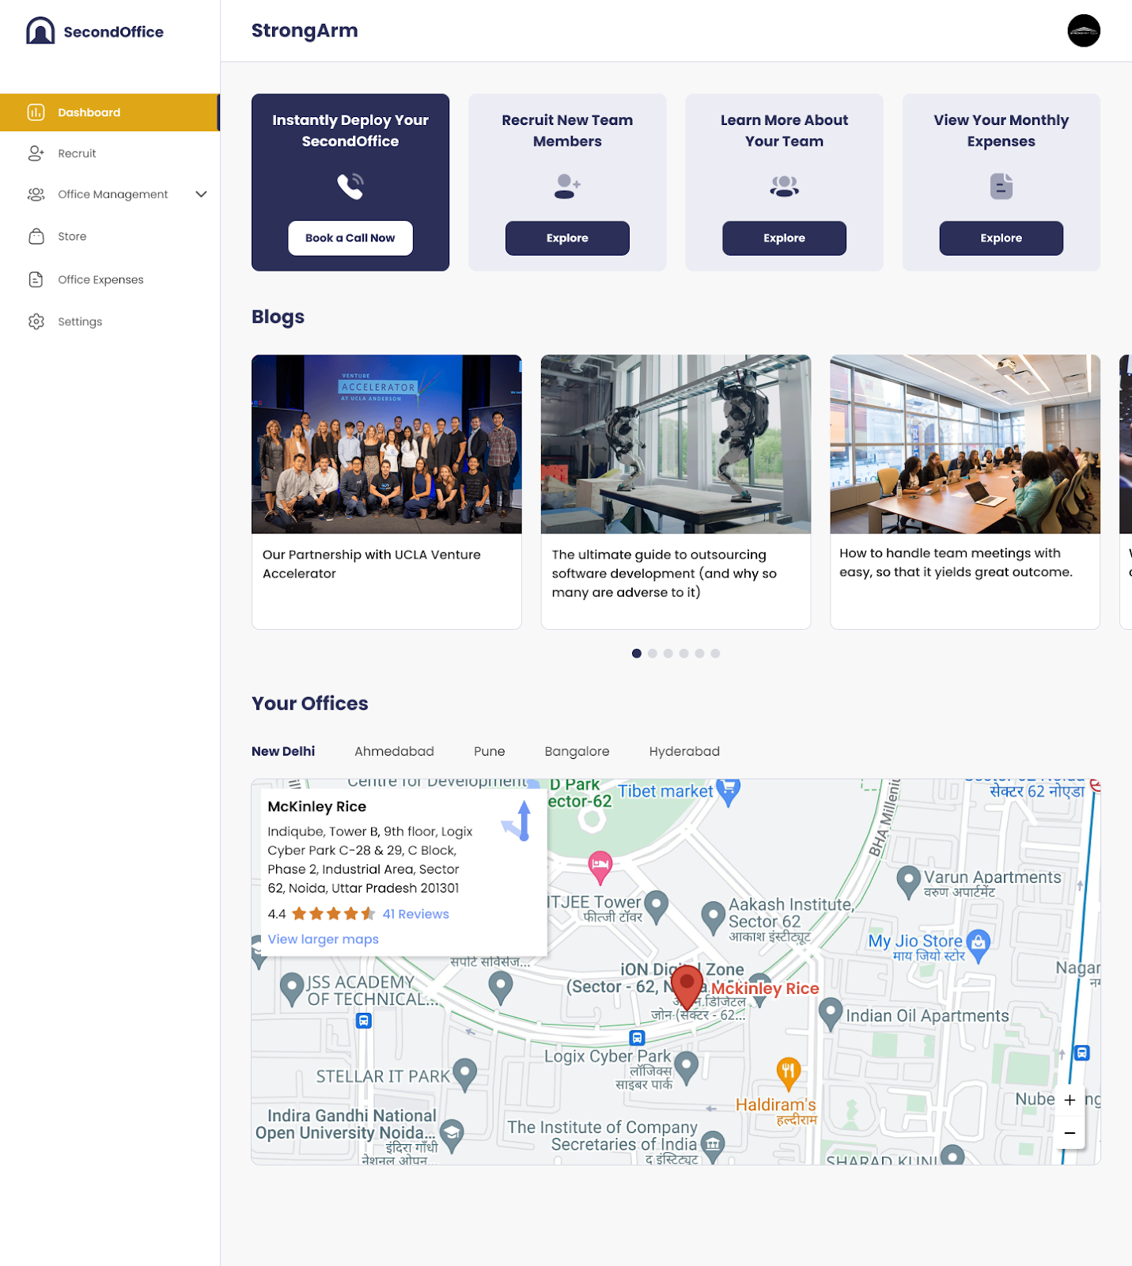
Task: Click Explore under Recruit New Team Members
Action: tap(567, 238)
